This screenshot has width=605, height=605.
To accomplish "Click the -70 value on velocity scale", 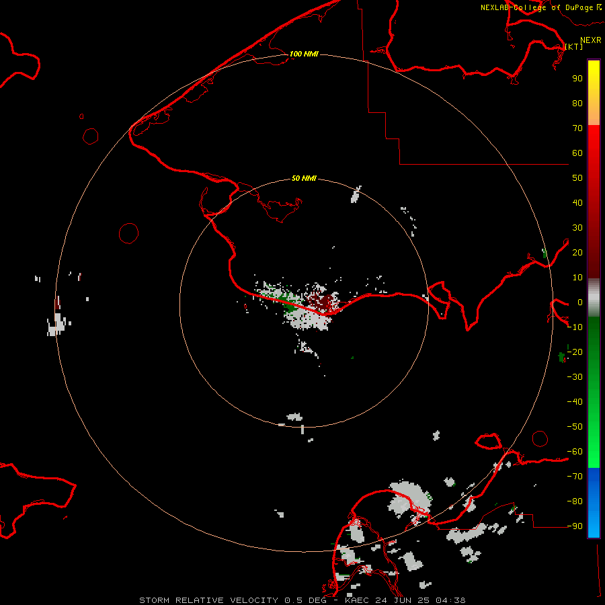I will pos(575,476).
